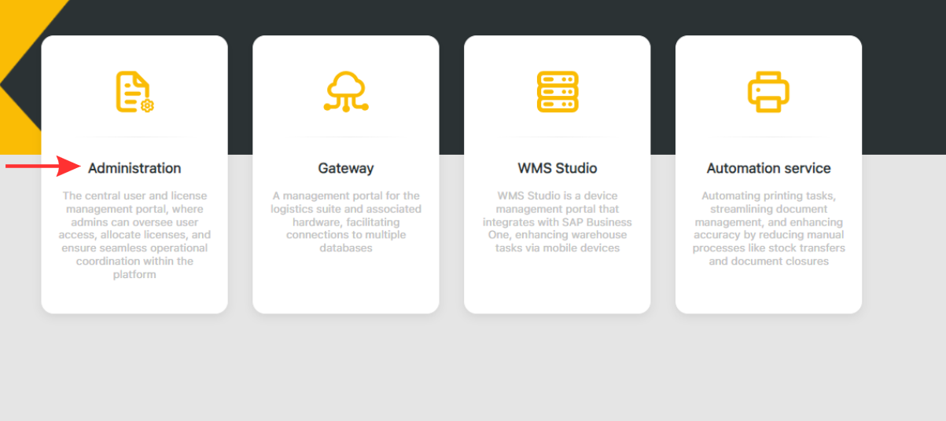946x421 pixels.
Task: Click the Gateway cloud network icon
Action: click(x=346, y=92)
